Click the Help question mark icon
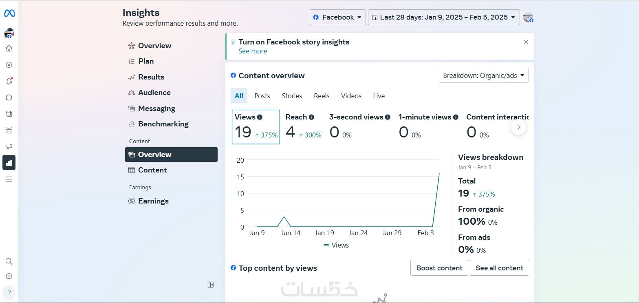 tap(9, 292)
